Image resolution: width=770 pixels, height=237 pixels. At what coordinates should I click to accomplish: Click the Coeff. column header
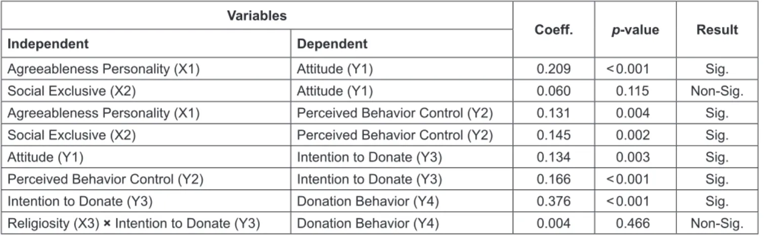[553, 31]
